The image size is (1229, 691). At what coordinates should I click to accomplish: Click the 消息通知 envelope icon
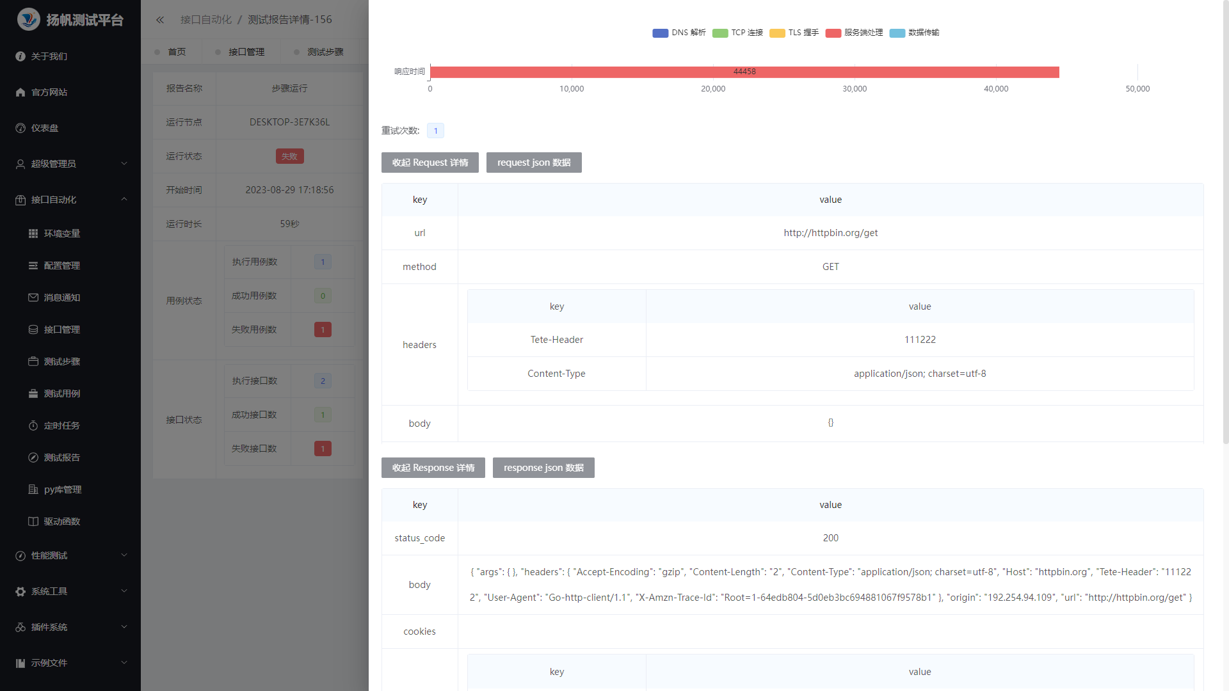[33, 298]
